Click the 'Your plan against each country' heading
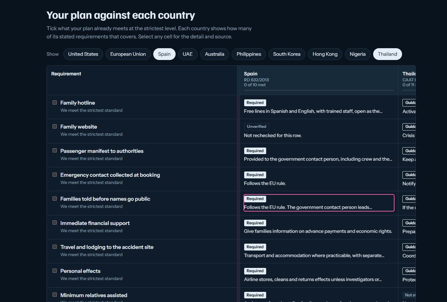The height and width of the screenshot is (302, 447). pos(121,15)
